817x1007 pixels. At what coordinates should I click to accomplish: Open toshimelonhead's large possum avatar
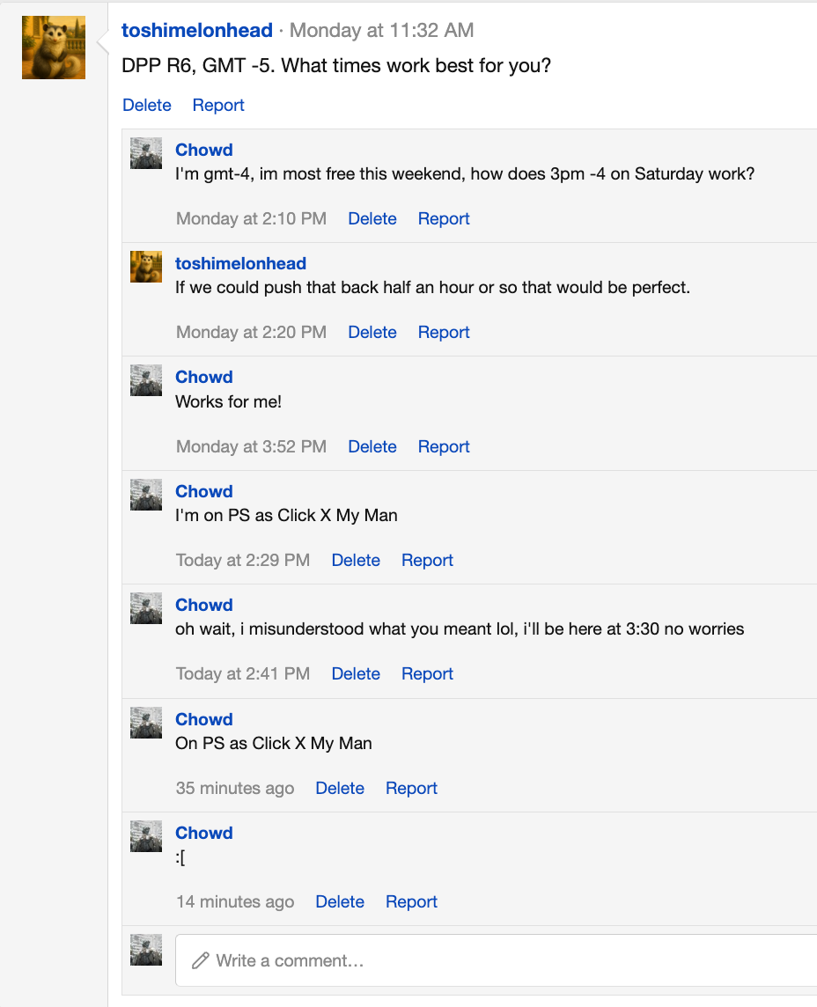(x=54, y=48)
